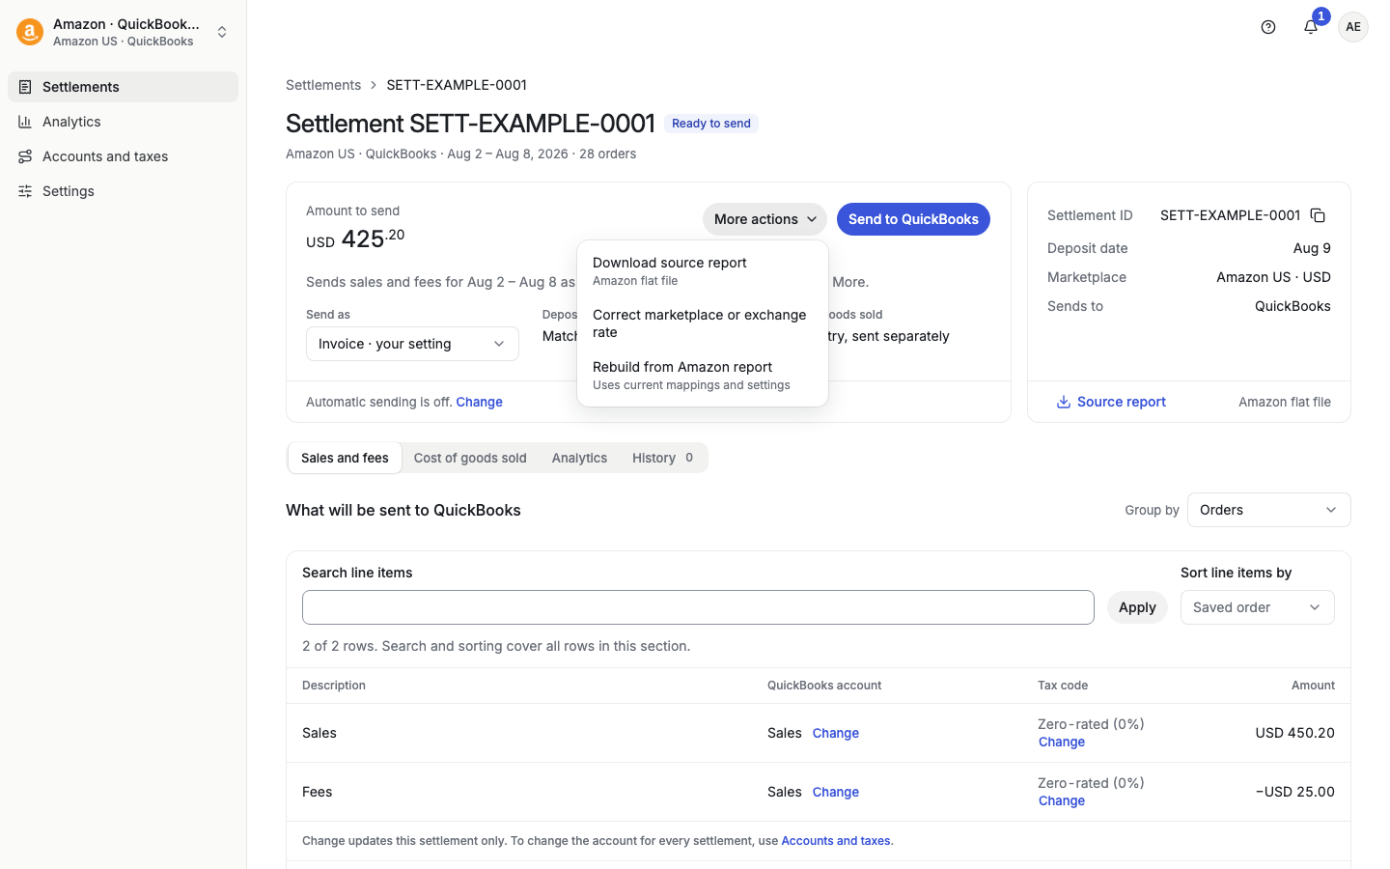Image resolution: width=1390 pixels, height=869 pixels.
Task: Change the QuickBooks account for Fees row
Action: 836,792
